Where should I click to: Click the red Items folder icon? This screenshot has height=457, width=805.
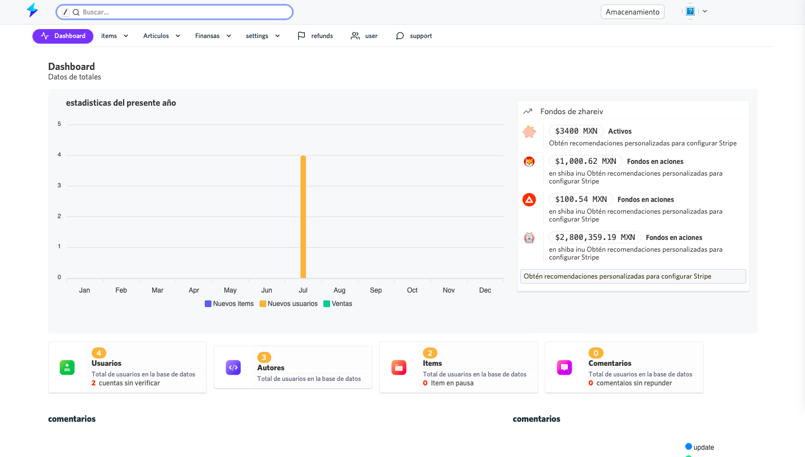(398, 368)
